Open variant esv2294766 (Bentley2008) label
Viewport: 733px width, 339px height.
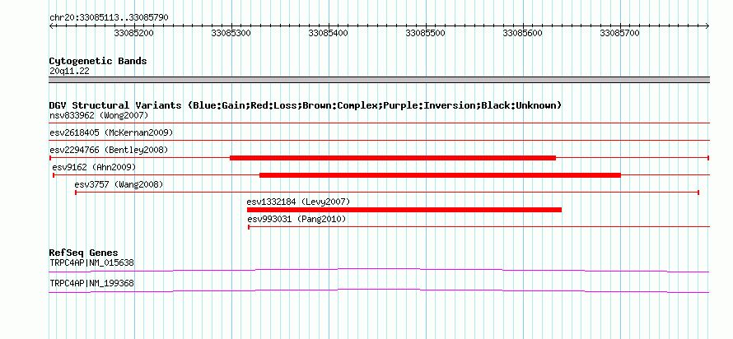109,150
